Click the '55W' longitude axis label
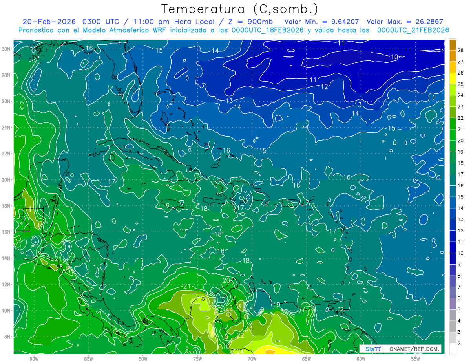 tap(415, 359)
